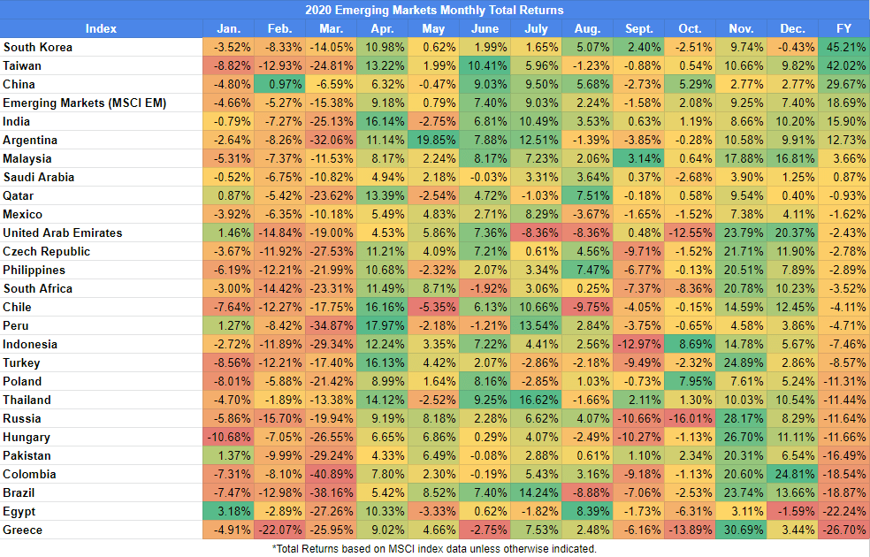Click the table title "2020 Emerging Markets Monthly Total Returns"
870x557 pixels.
coord(434,11)
